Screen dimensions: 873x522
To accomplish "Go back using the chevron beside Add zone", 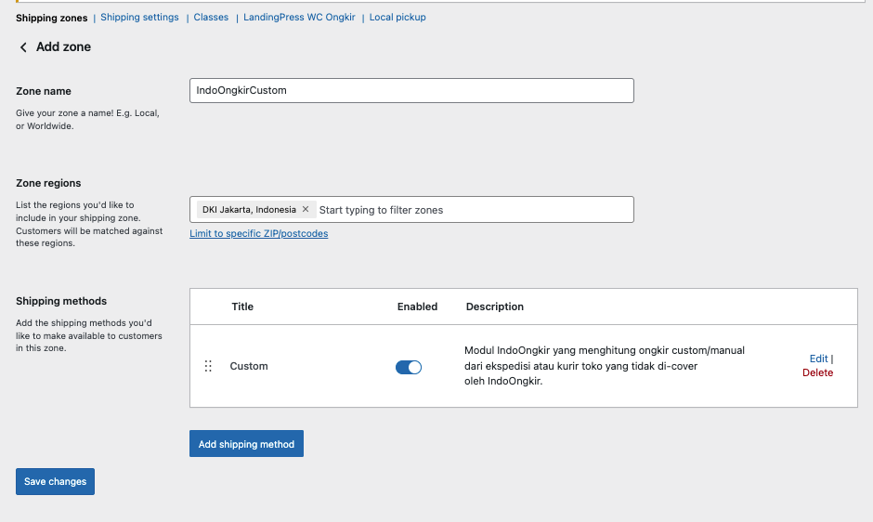I will pos(23,47).
